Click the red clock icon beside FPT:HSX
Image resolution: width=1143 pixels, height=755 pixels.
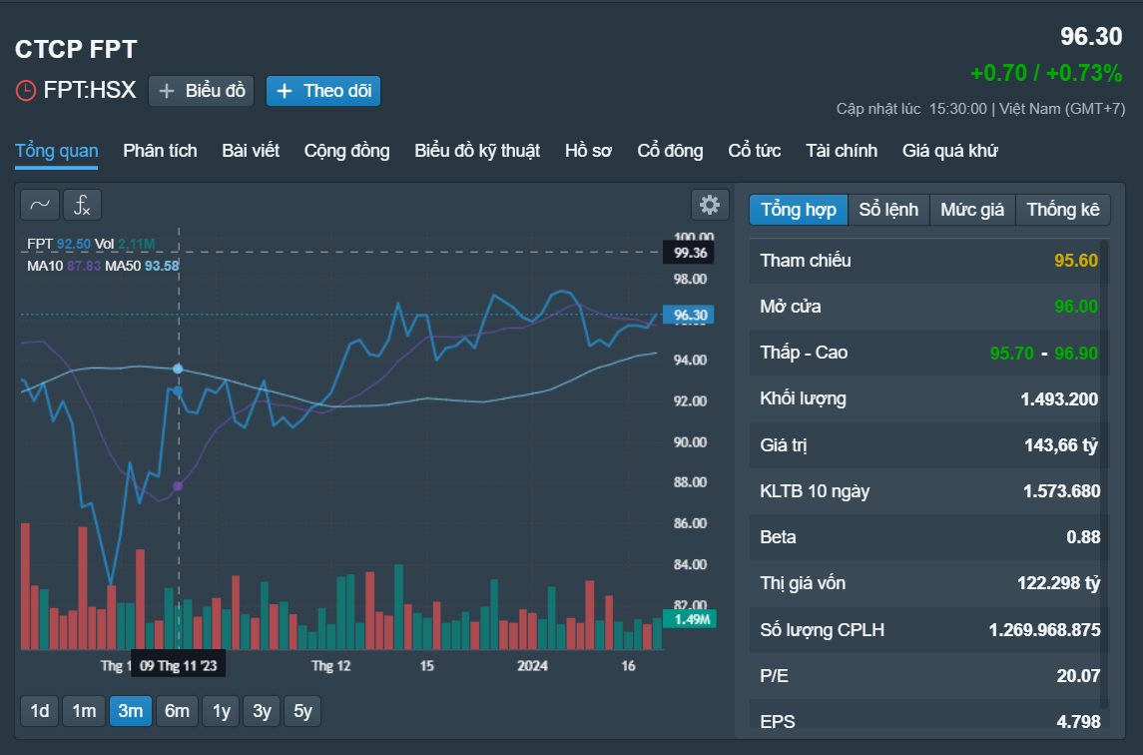tap(26, 91)
